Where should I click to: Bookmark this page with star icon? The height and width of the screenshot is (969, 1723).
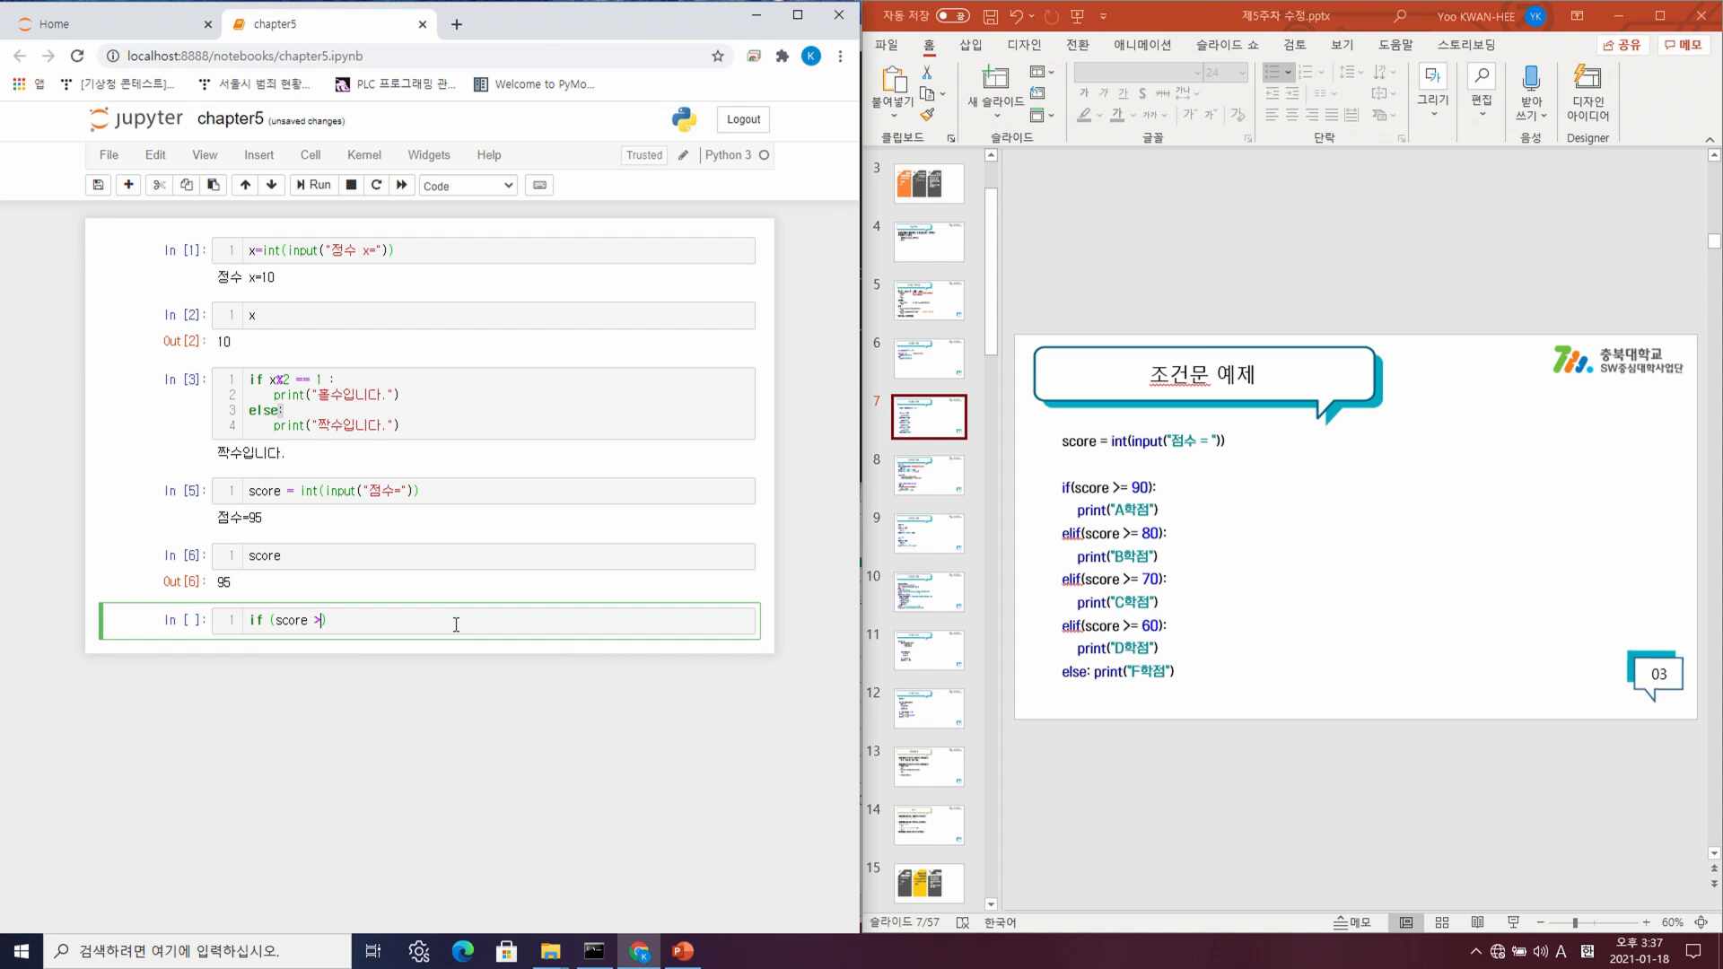(717, 56)
